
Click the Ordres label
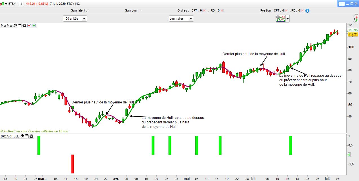[183, 11]
